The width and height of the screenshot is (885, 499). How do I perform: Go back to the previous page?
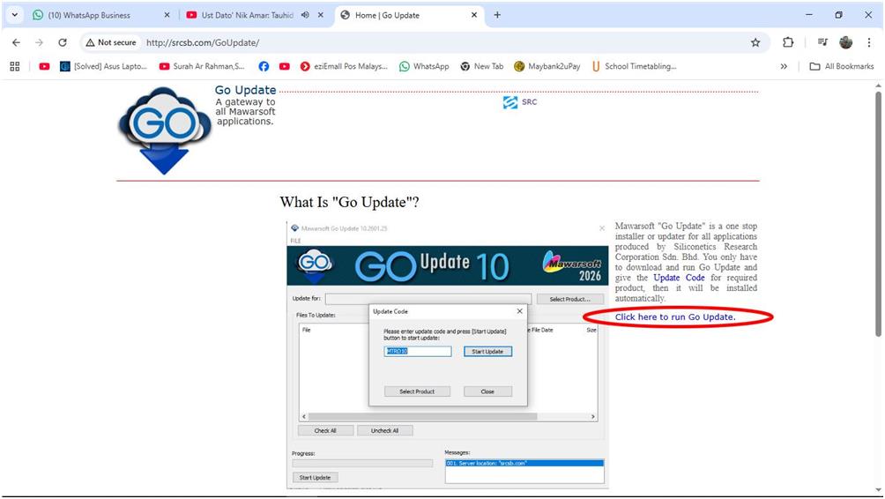click(16, 42)
